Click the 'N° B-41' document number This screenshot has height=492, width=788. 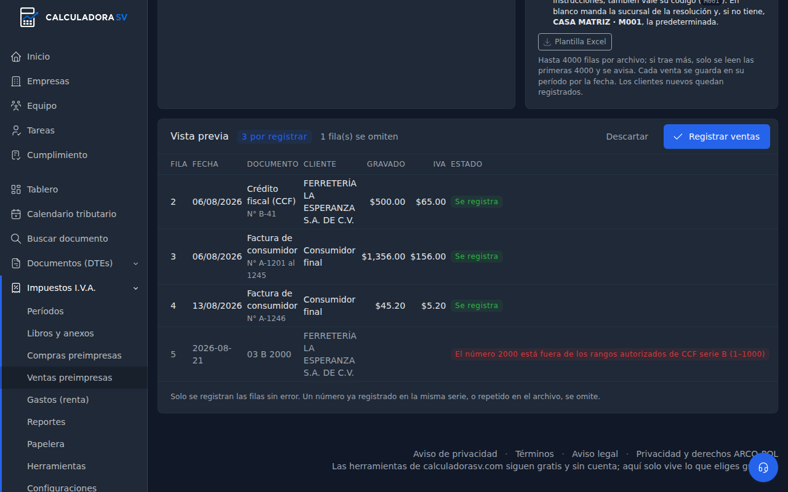pyautogui.click(x=262, y=214)
